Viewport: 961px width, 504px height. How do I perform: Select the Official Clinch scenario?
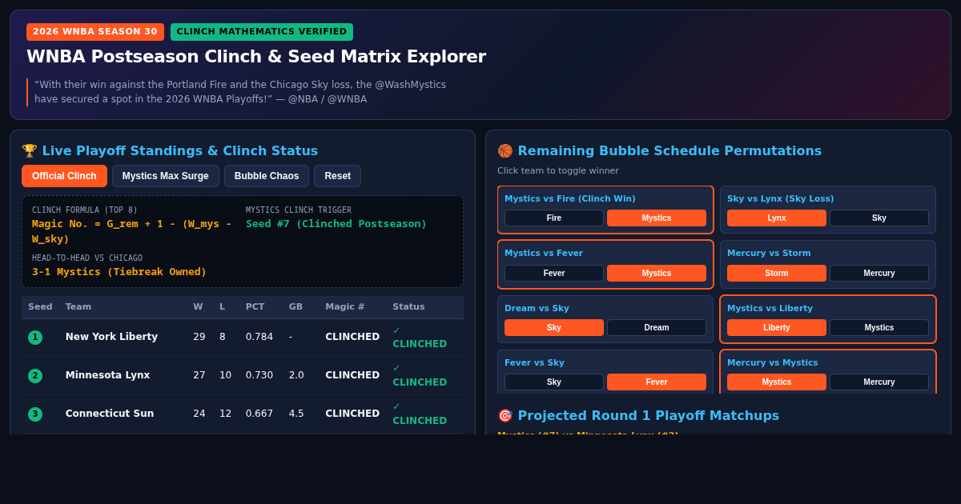click(64, 176)
